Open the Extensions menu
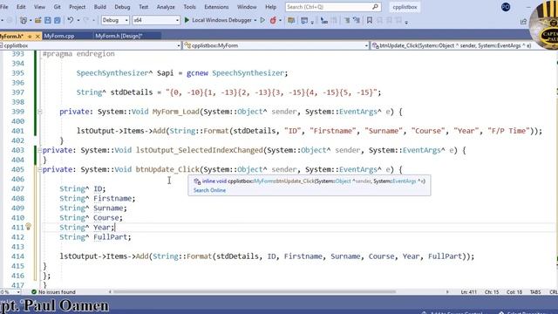Viewport: 558px width, 314px height. (216, 7)
